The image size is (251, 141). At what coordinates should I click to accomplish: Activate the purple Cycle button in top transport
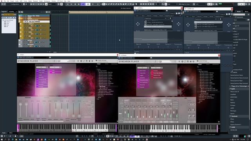point(83,4)
